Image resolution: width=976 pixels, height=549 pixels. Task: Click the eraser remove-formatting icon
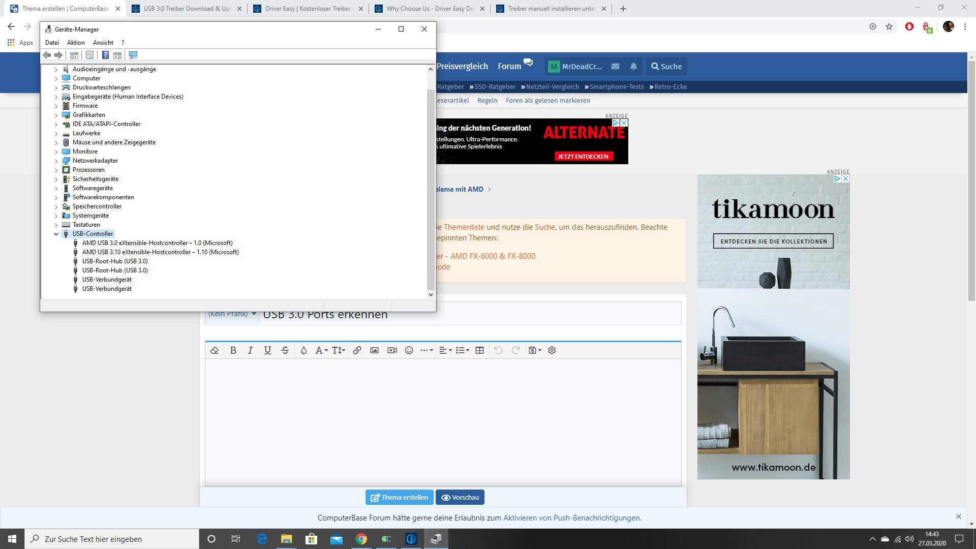(x=215, y=350)
